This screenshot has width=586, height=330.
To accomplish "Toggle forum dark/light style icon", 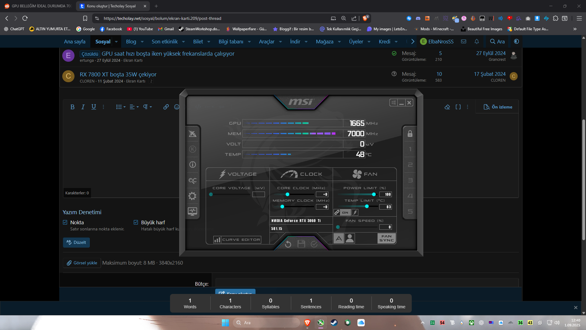I will pyautogui.click(x=516, y=42).
